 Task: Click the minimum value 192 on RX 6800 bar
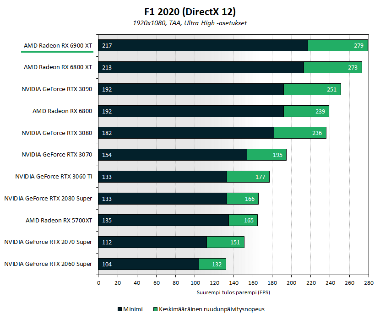pos(107,111)
